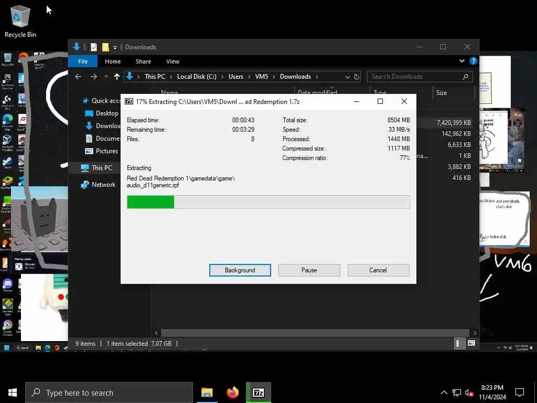Sort files by Size column
Viewport: 537px width, 403px height.
pyautogui.click(x=454, y=92)
